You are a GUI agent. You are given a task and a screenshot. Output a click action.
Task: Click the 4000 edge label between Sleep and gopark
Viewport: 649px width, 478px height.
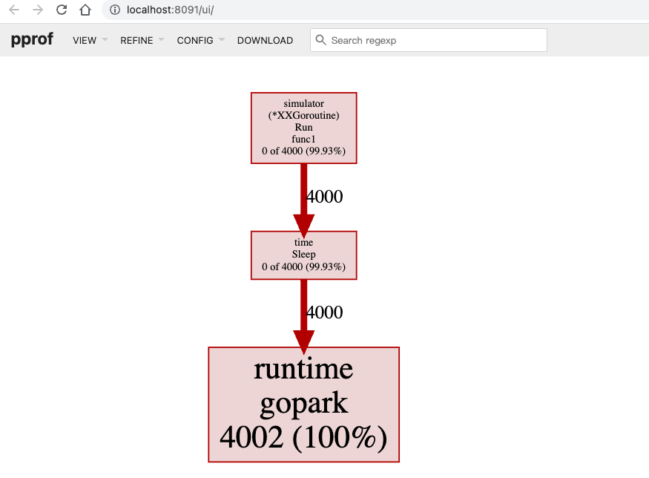tap(324, 312)
